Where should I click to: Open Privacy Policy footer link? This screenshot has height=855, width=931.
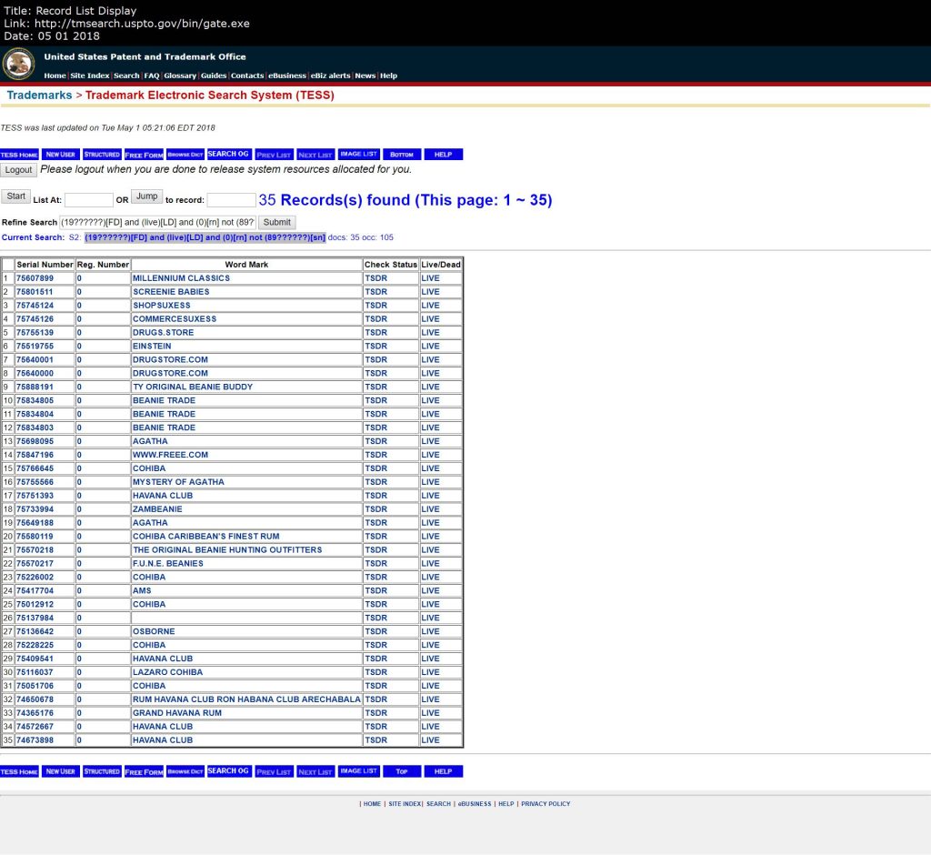pos(546,804)
